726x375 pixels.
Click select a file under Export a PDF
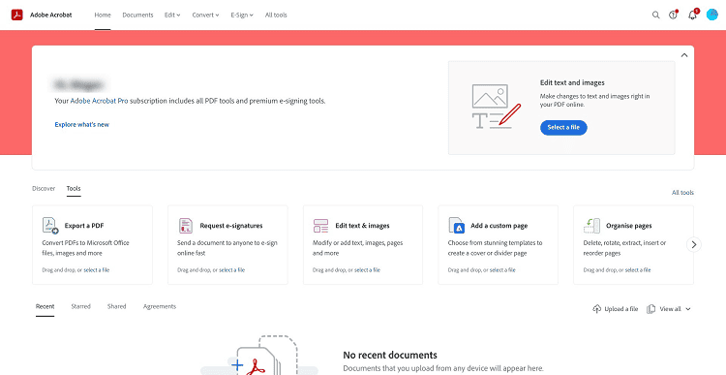[x=97, y=269]
